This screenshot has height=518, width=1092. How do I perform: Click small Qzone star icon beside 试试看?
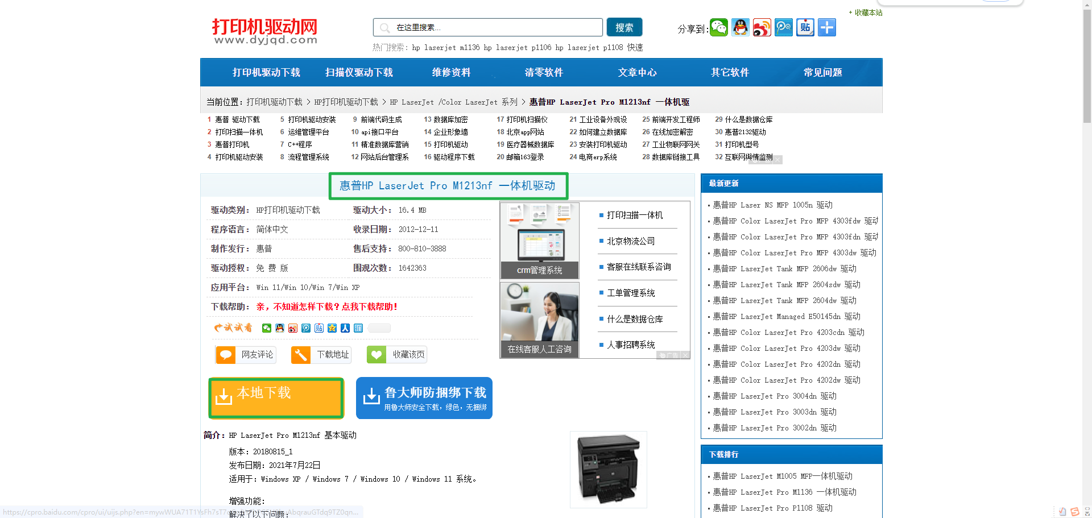tap(332, 328)
